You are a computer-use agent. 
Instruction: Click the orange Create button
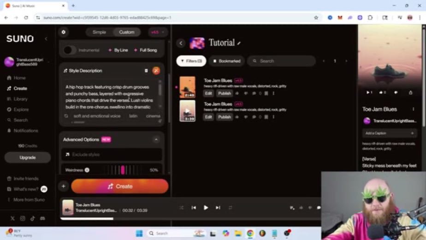coord(120,186)
